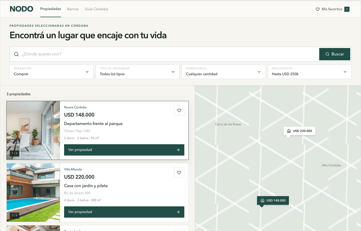Select the USD 220.000 map marker
Screen dimensions: 361x231
[299, 131]
